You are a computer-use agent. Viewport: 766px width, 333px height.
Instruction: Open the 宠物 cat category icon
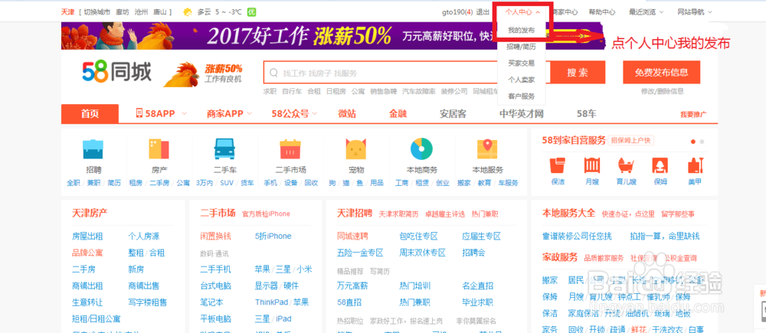tap(356, 149)
